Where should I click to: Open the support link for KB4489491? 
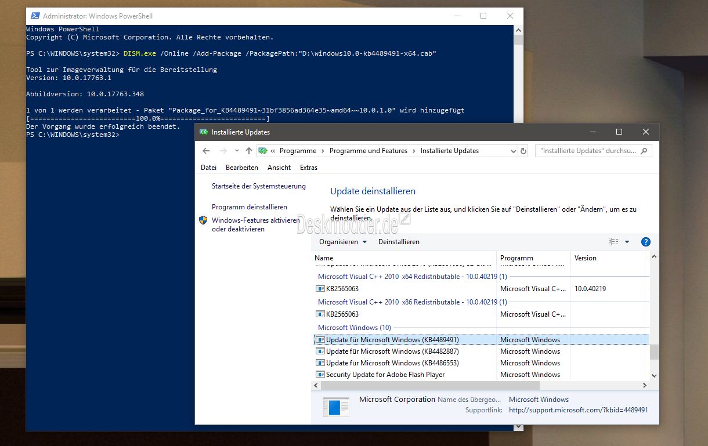(578, 410)
